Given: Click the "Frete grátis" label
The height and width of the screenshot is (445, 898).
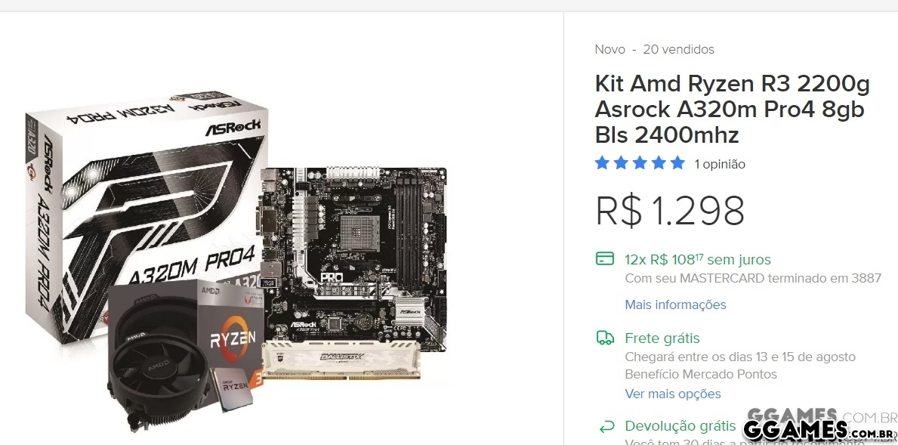Looking at the screenshot, I should (x=662, y=338).
